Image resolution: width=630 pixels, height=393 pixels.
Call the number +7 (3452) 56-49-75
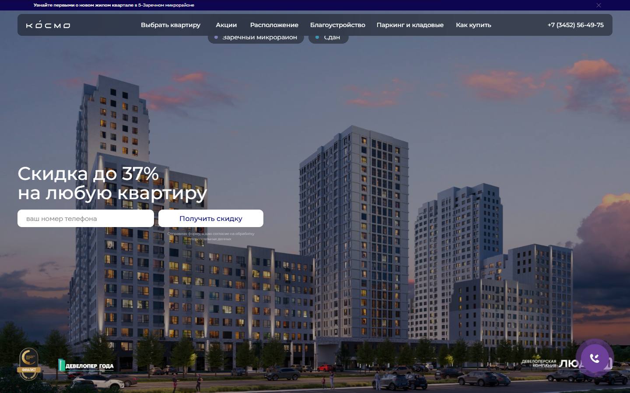coord(575,25)
